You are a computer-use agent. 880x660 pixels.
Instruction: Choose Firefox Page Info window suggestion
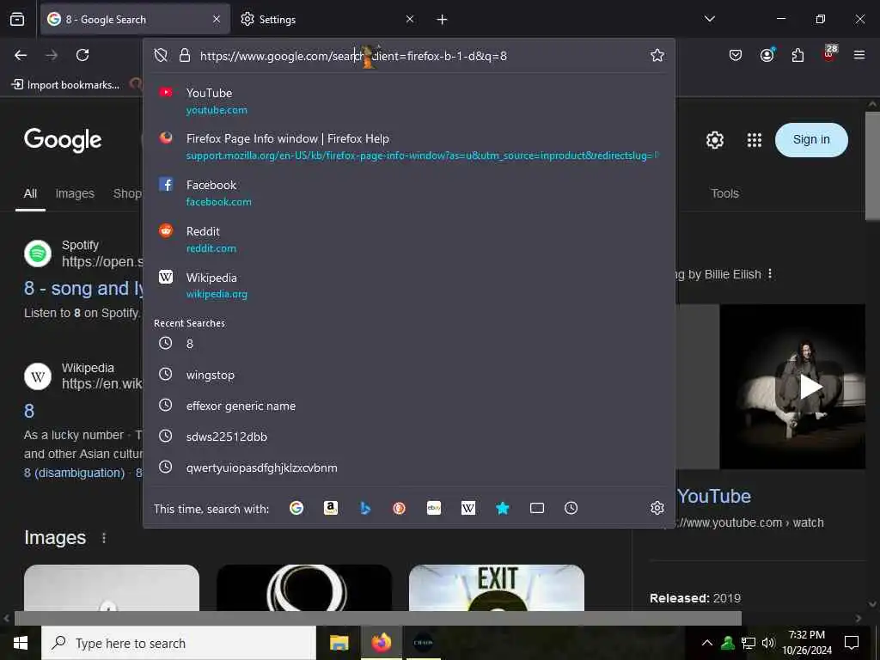pyautogui.click(x=408, y=147)
